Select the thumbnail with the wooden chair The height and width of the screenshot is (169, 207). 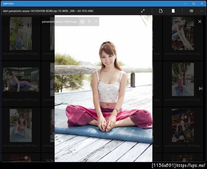click(183, 34)
